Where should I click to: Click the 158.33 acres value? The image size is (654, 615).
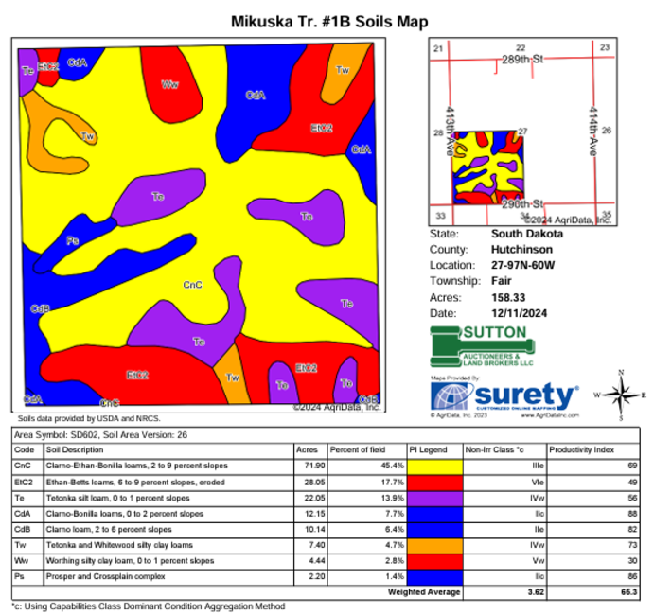click(x=508, y=298)
